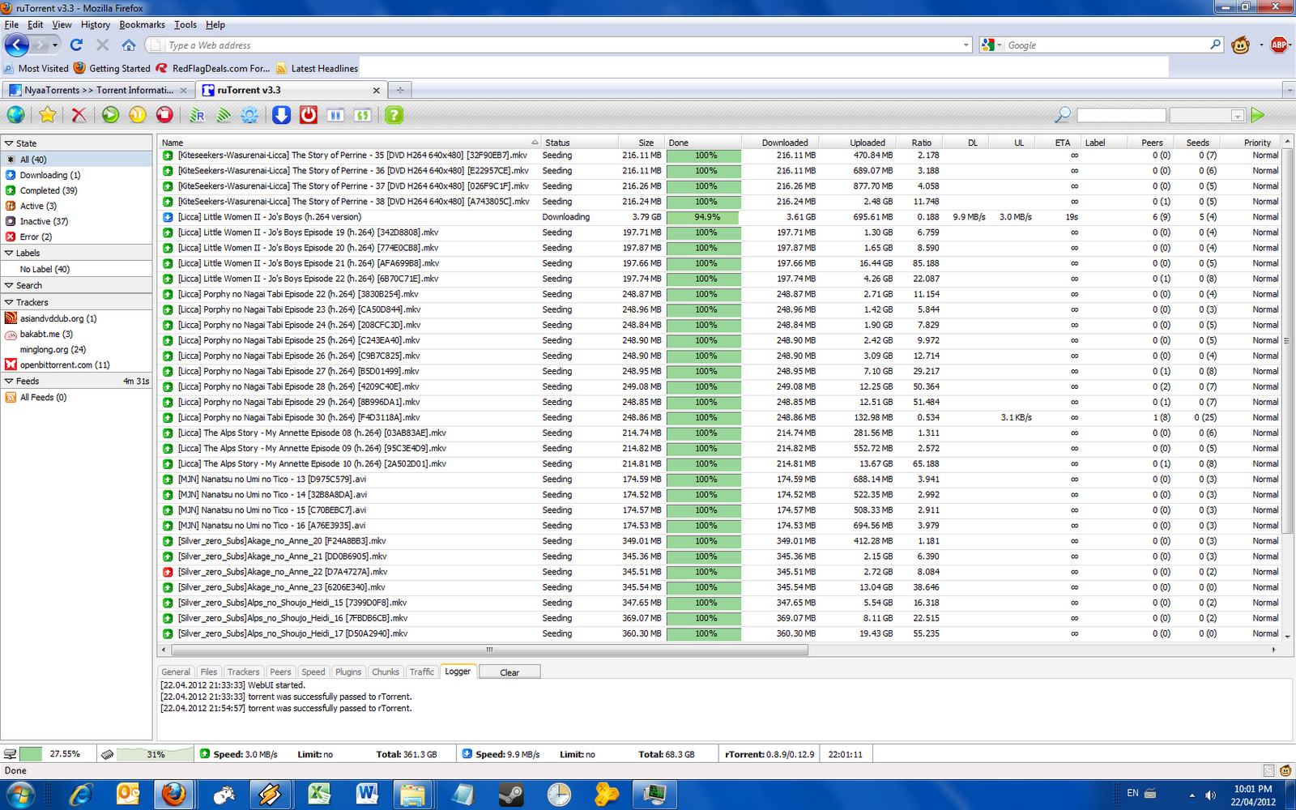Screen dimensions: 1296x810
Task: Open ruTorrent help question mark icon
Action: coord(394,115)
